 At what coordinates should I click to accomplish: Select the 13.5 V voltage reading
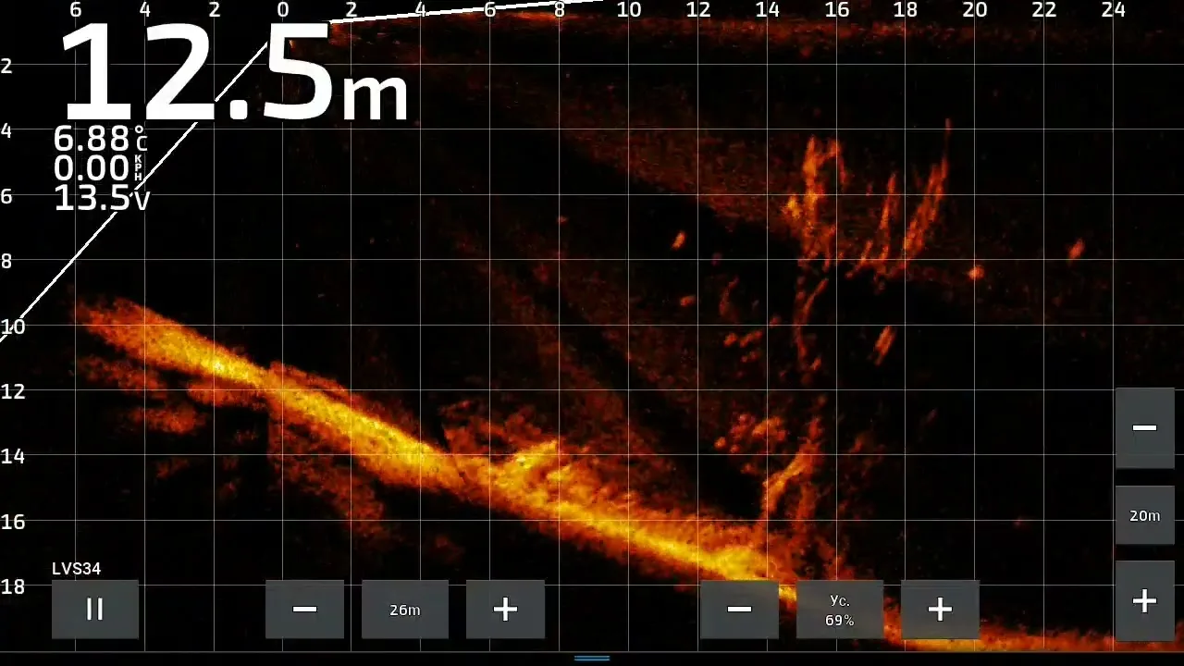pos(101,198)
